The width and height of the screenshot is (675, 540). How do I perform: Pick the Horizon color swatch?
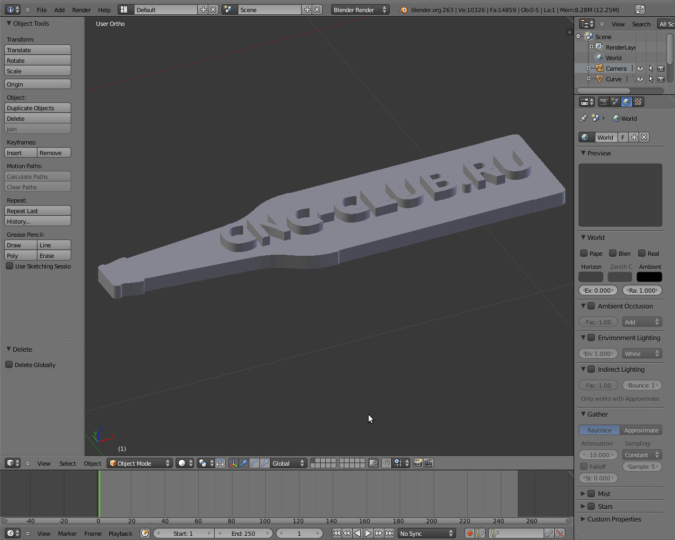(591, 277)
